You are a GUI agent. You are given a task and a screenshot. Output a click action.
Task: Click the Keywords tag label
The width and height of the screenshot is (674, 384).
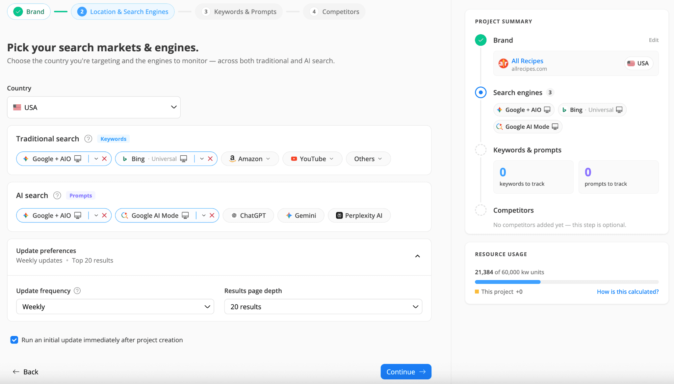click(113, 139)
